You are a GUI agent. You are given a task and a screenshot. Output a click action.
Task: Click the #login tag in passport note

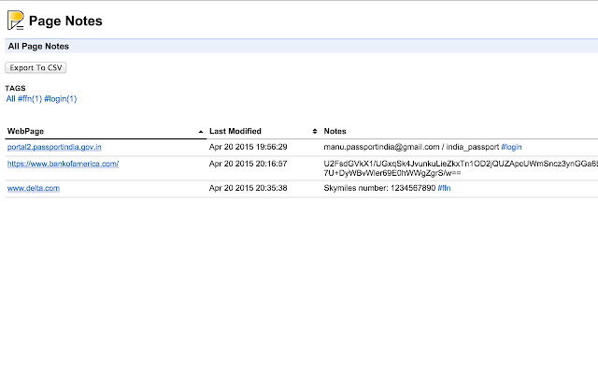[511, 147]
